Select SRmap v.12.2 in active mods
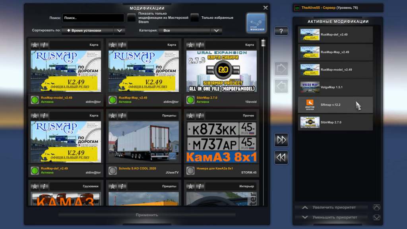The height and width of the screenshot is (229, 407). click(x=335, y=105)
